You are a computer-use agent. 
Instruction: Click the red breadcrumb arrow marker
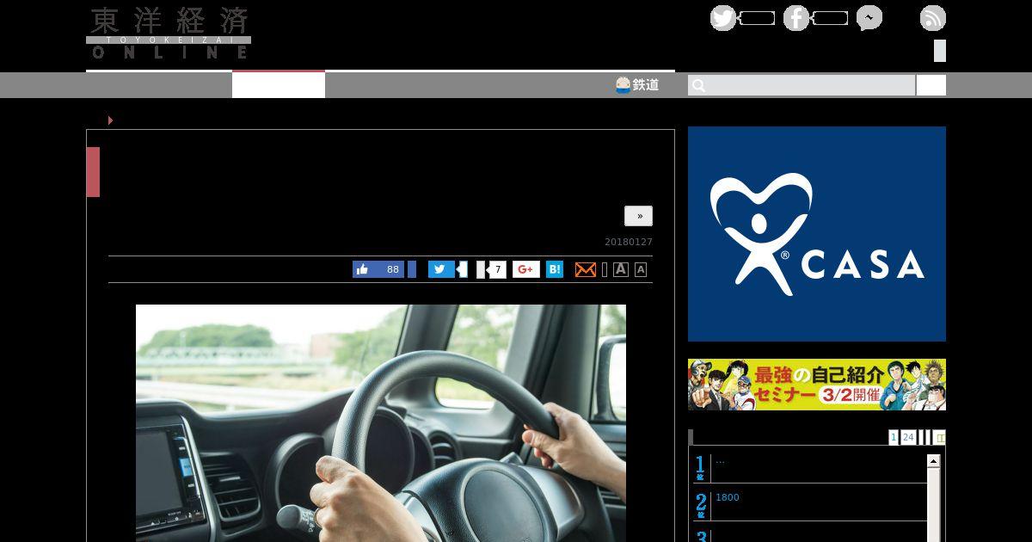(x=111, y=120)
